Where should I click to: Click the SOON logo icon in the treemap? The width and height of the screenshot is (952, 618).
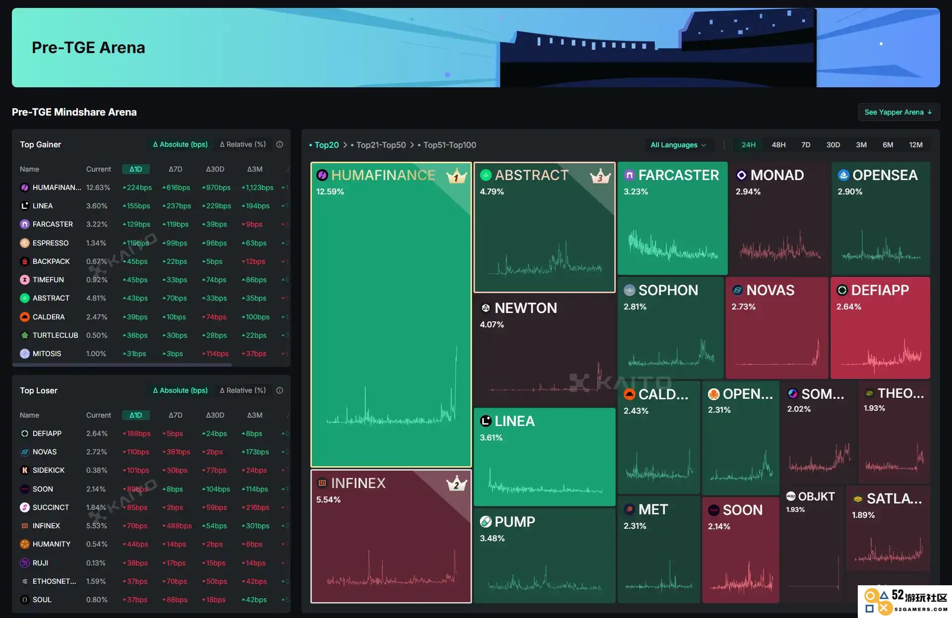714,510
